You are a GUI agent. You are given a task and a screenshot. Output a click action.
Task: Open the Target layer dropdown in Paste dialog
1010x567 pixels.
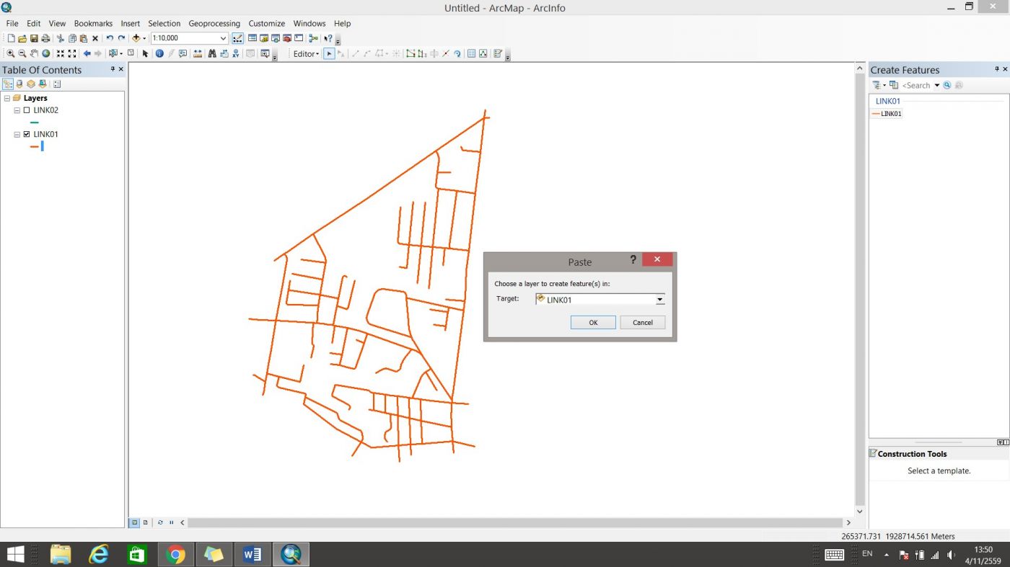coord(659,300)
